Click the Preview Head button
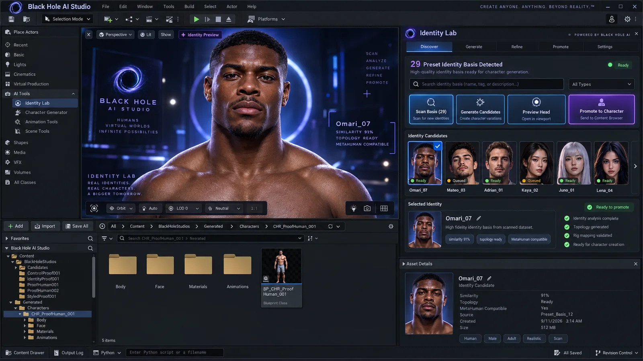Screen dimensions: 643x361 (537, 109)
